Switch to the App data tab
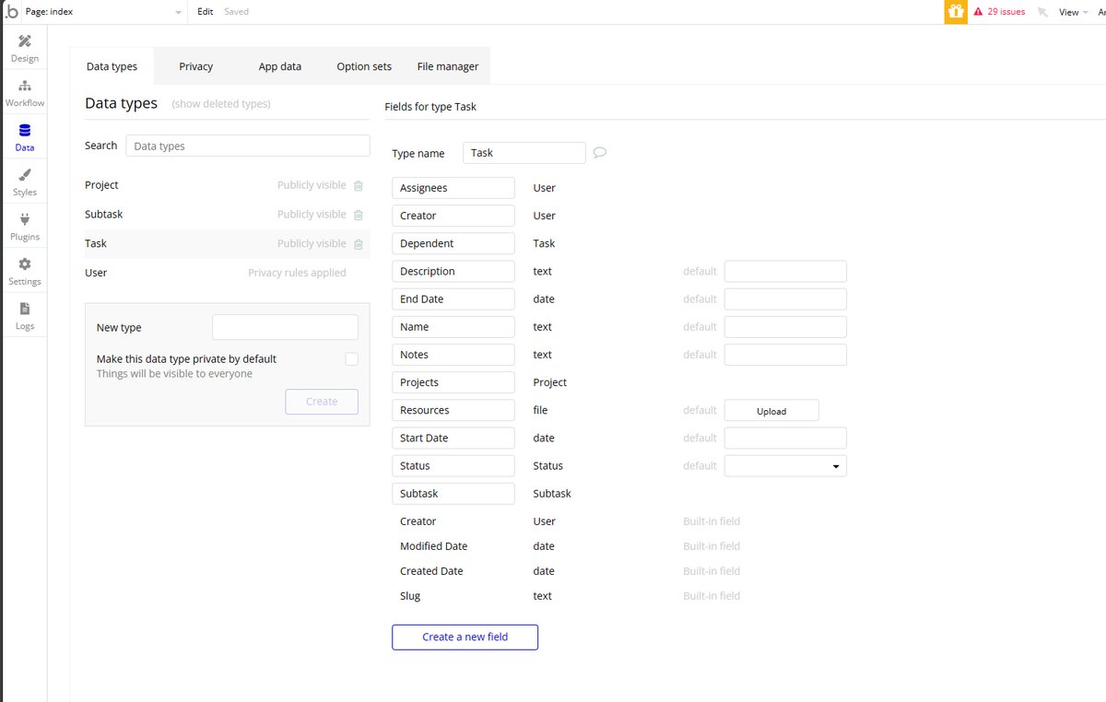 click(279, 66)
